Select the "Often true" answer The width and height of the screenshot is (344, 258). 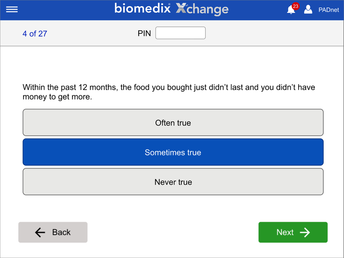click(173, 123)
